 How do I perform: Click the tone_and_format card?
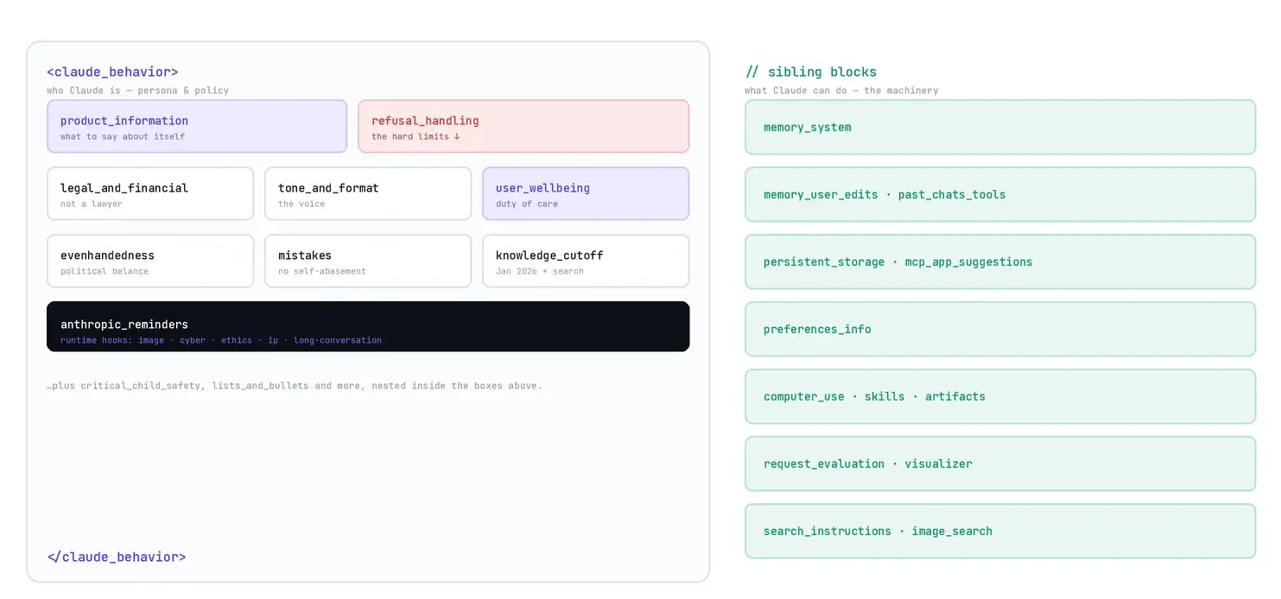(368, 193)
